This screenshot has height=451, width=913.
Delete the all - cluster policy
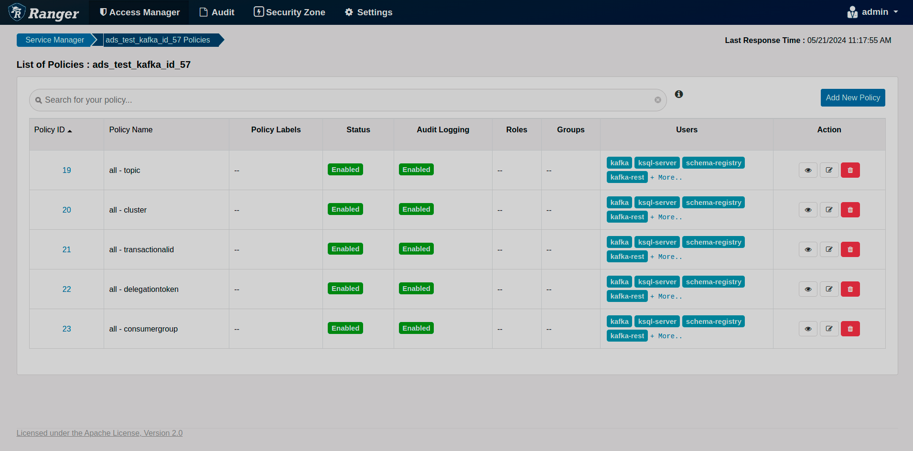(x=850, y=210)
